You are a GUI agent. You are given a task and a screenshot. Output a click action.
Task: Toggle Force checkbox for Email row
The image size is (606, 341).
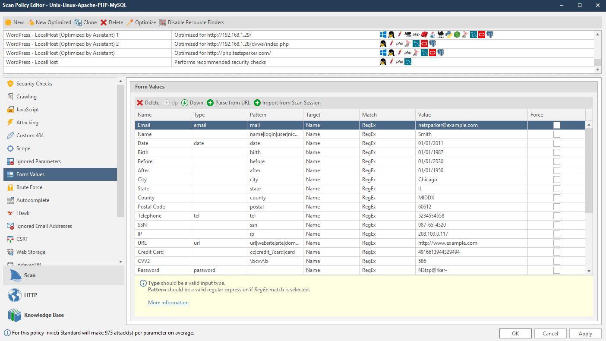click(x=557, y=125)
